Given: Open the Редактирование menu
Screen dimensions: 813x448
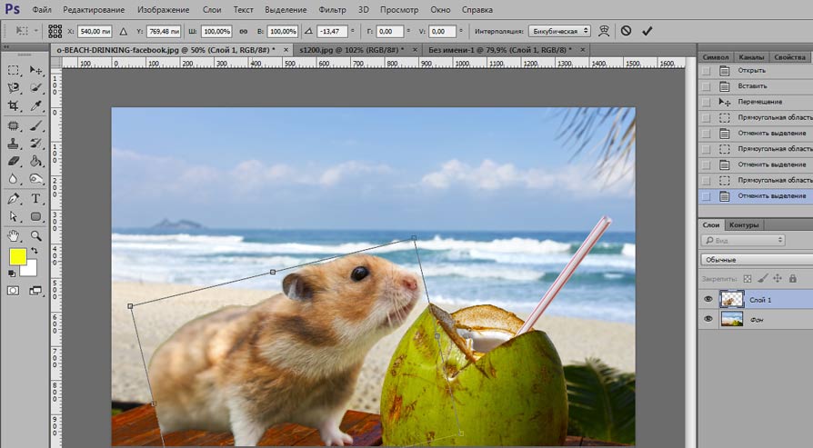Looking at the screenshot, I should point(94,10).
